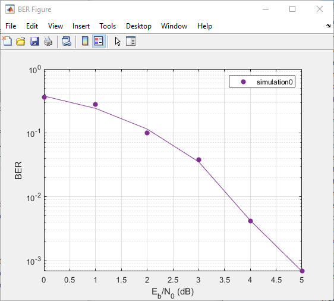
Task: Open the Help menu
Action: tap(204, 26)
